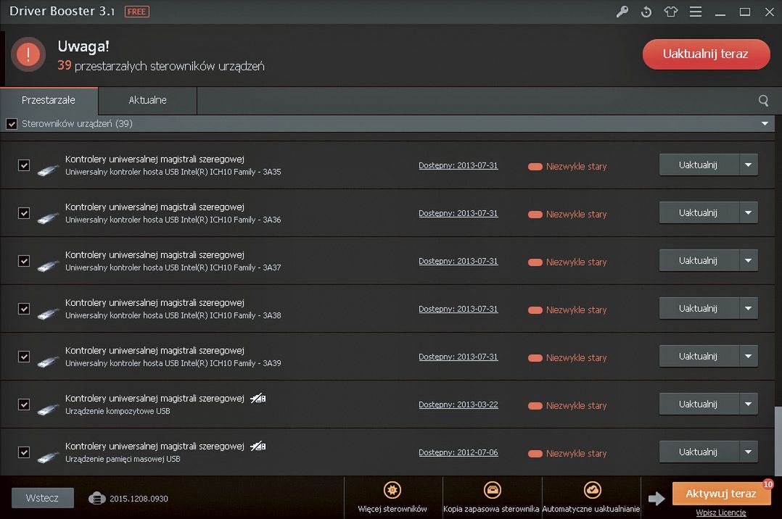Uncheck the ICH10 Family 3A37 driver checkbox
This screenshot has width=782, height=519.
point(24,261)
